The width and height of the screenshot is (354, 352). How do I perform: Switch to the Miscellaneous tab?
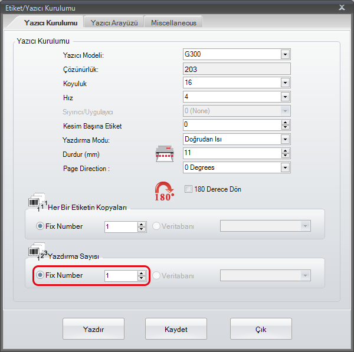(x=173, y=22)
